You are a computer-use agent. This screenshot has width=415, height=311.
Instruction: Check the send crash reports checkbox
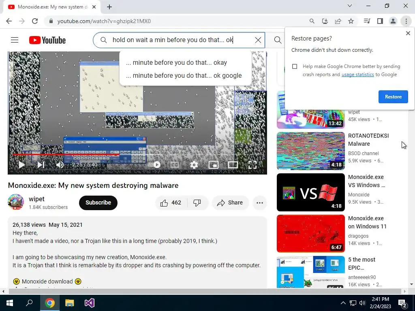[295, 66]
